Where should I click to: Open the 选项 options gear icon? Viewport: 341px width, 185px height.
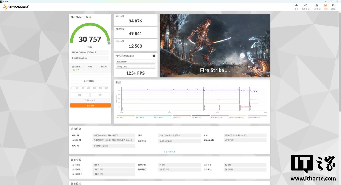tap(333, 5)
